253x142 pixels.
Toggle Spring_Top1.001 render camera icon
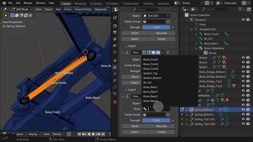coord(248,119)
